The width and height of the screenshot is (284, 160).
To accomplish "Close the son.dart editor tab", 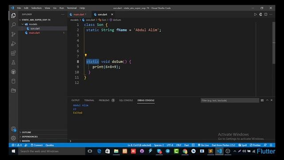I will (112, 14).
